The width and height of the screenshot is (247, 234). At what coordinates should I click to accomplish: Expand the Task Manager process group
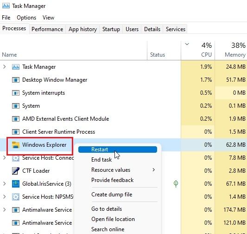coord(5,67)
